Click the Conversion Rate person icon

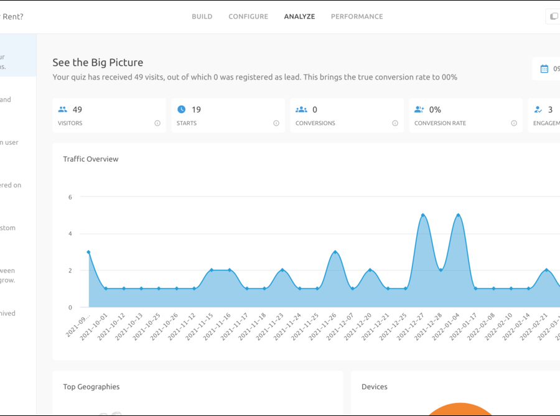click(x=419, y=109)
